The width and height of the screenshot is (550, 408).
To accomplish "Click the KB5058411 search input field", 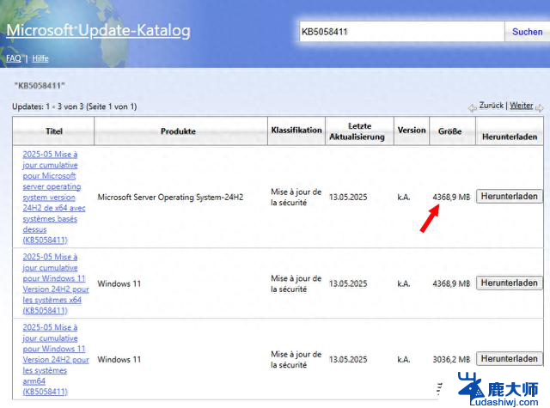I will click(401, 32).
